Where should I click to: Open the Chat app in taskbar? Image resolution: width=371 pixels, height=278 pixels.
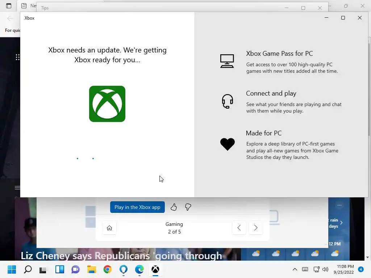pyautogui.click(x=75, y=269)
